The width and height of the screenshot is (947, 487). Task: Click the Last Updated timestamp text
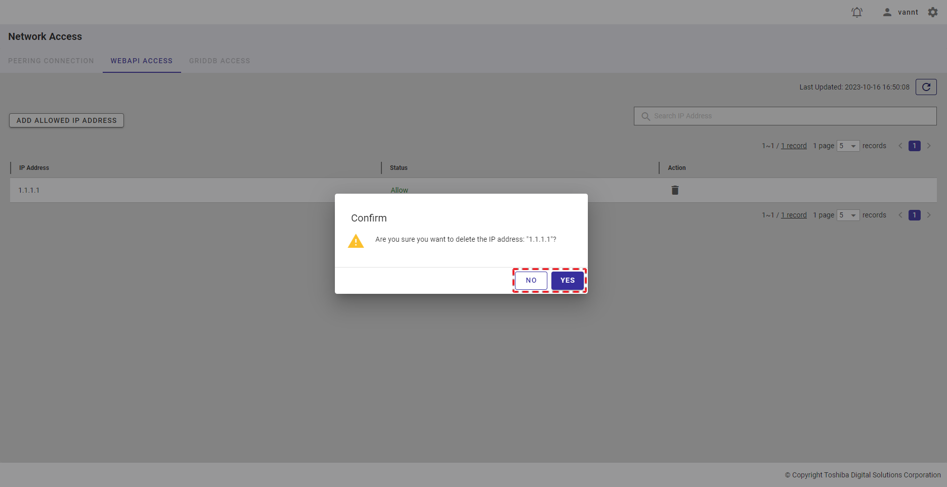tap(854, 87)
